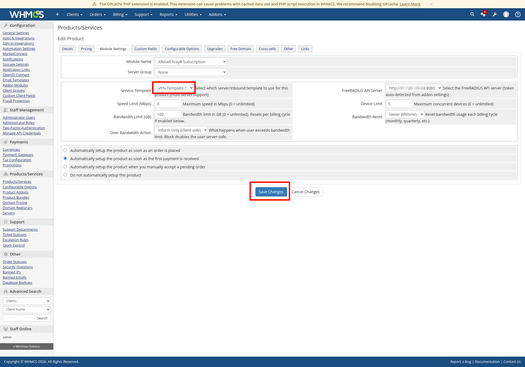Open the automation status gears icon
This screenshot has width=525, height=367.
click(x=483, y=14)
